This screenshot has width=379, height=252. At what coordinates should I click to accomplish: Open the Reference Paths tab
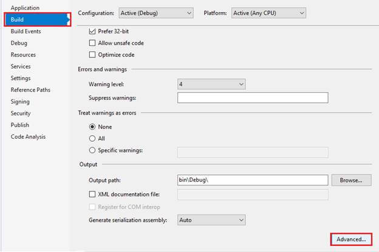click(x=30, y=90)
